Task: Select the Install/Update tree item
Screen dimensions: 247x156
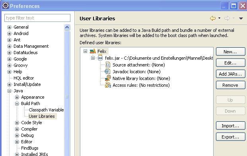Action: point(27,84)
